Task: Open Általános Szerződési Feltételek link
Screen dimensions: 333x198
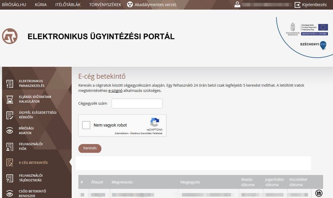Action: coord(146,133)
